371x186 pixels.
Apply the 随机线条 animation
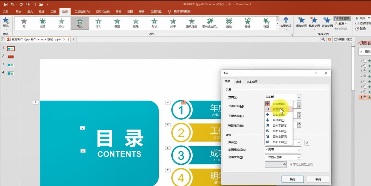[192, 23]
